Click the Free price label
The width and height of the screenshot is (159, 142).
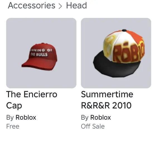tap(13, 126)
